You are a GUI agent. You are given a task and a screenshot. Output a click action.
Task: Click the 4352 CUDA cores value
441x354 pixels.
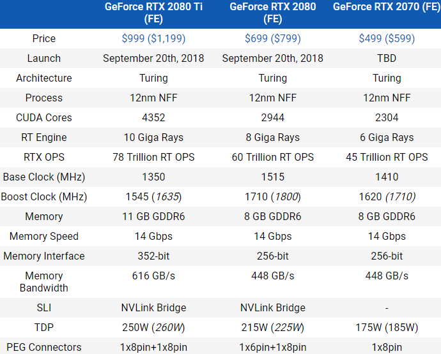pos(153,117)
